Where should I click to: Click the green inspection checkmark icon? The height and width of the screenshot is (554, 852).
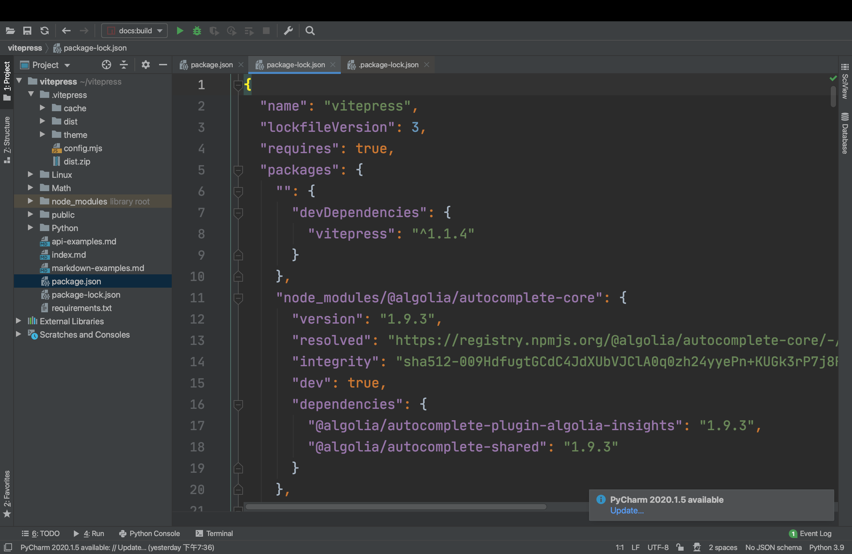833,79
